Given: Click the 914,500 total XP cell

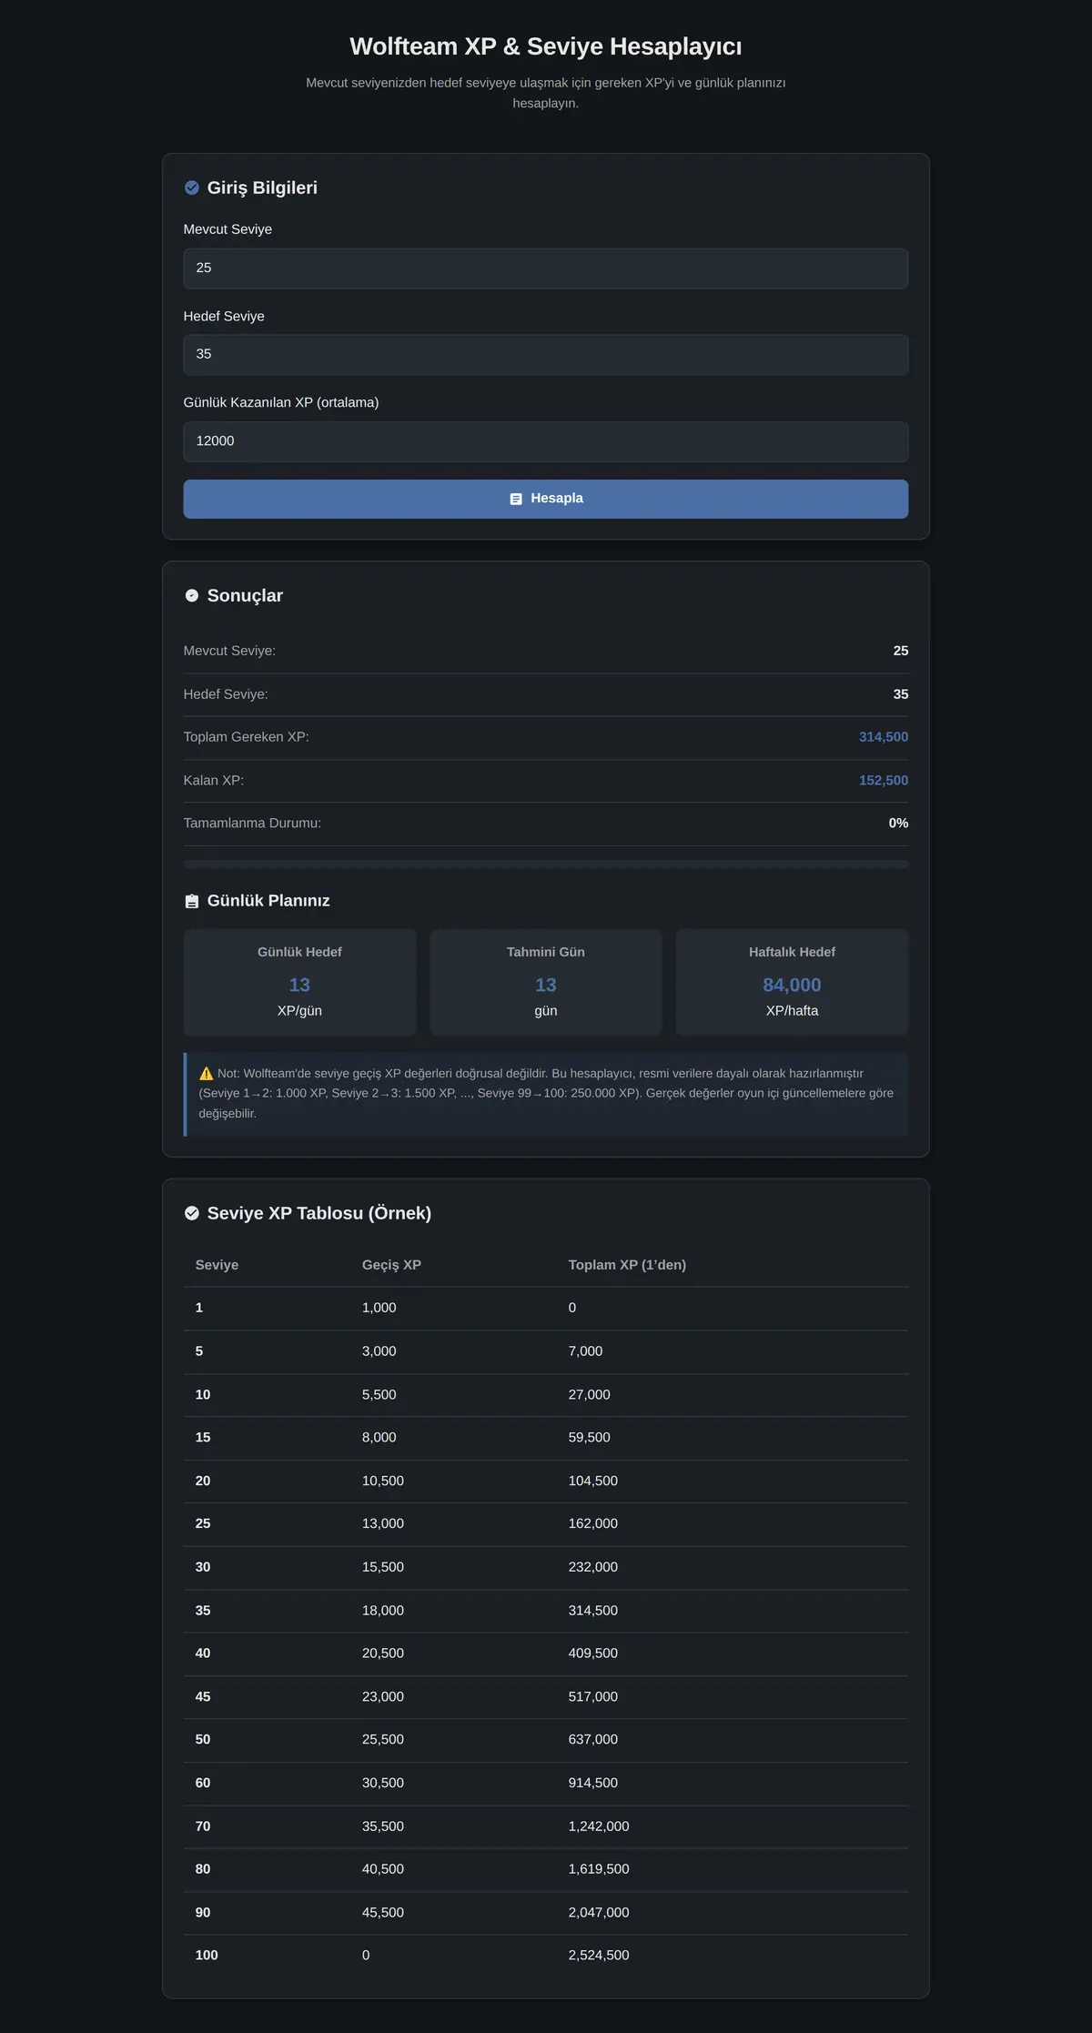Looking at the screenshot, I should click(593, 1783).
